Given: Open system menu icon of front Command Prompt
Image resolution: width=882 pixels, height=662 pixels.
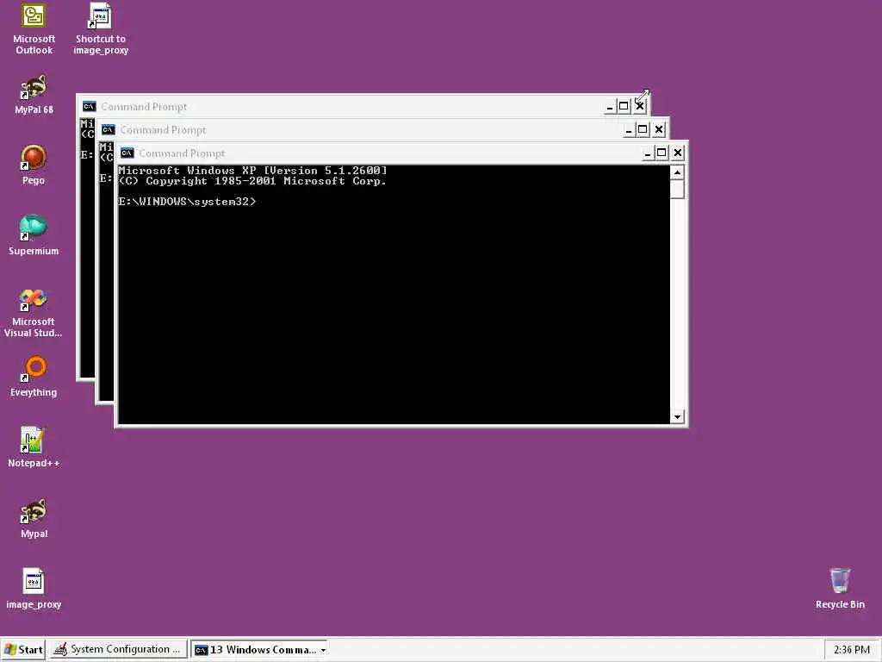Looking at the screenshot, I should (127, 153).
